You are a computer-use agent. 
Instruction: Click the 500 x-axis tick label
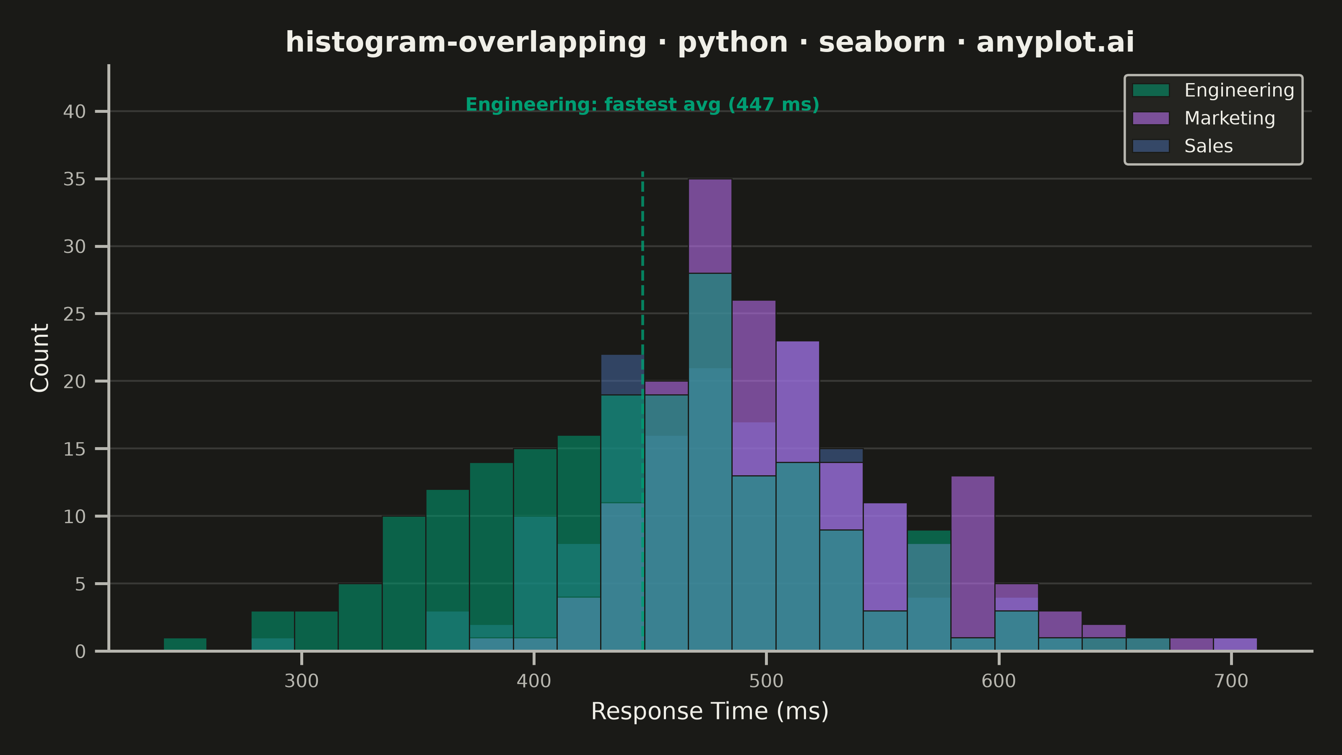766,681
